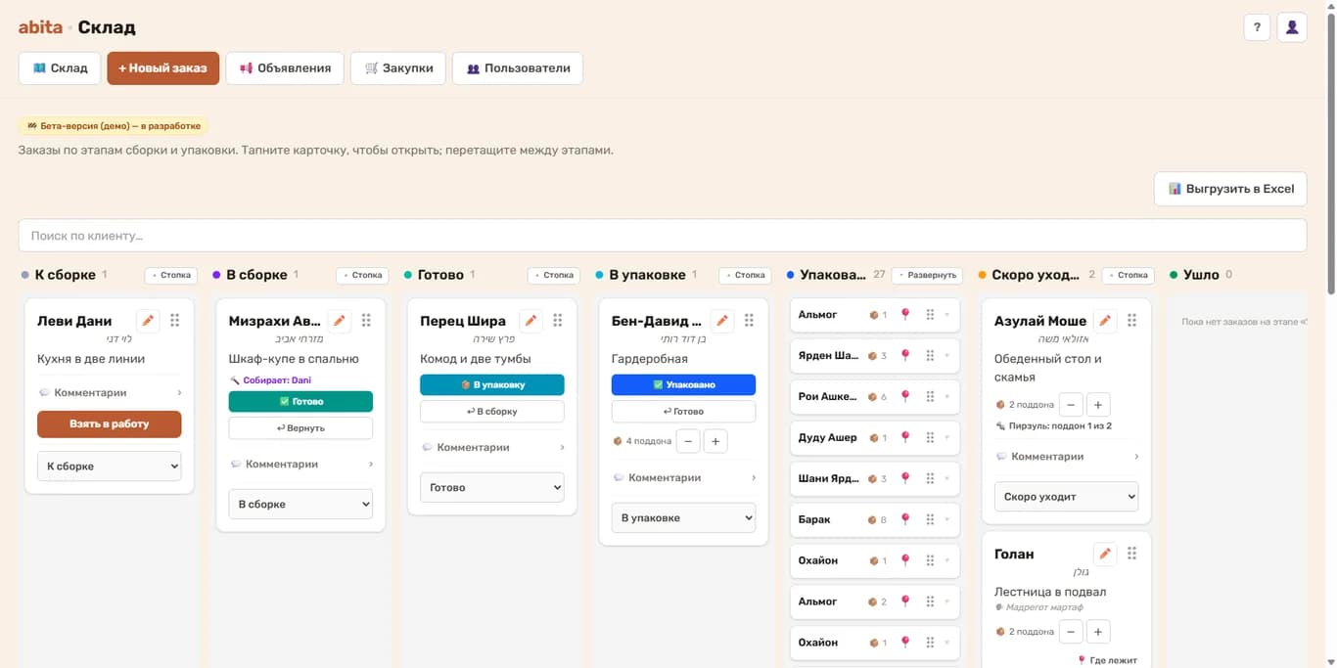Open the Закупки tab
This screenshot has width=1337, height=668.
coord(398,68)
